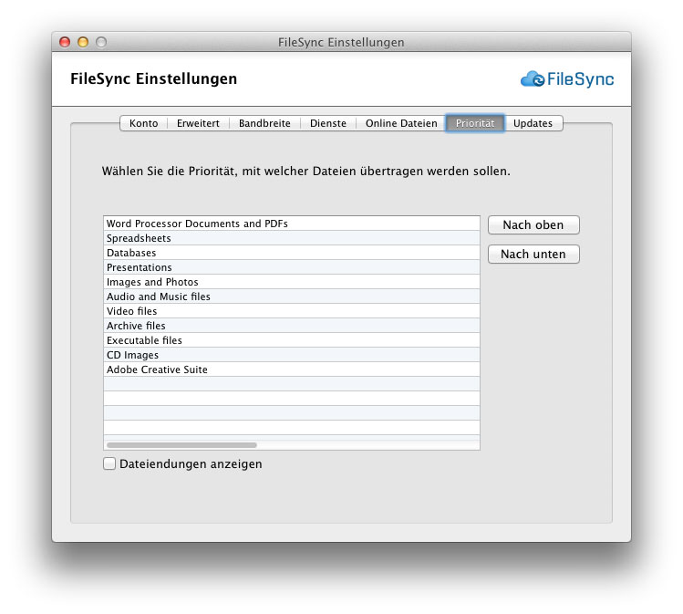The image size is (683, 614).
Task: Select the Archive files row
Action: pyautogui.click(x=292, y=326)
